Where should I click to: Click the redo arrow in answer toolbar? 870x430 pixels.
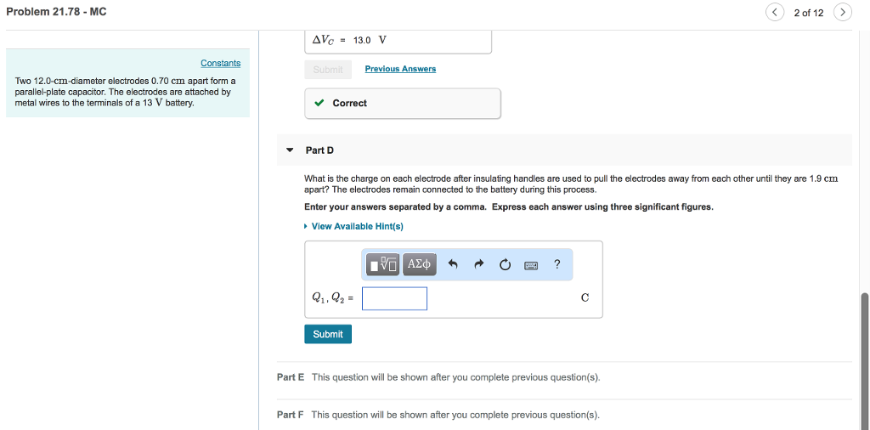(x=479, y=264)
